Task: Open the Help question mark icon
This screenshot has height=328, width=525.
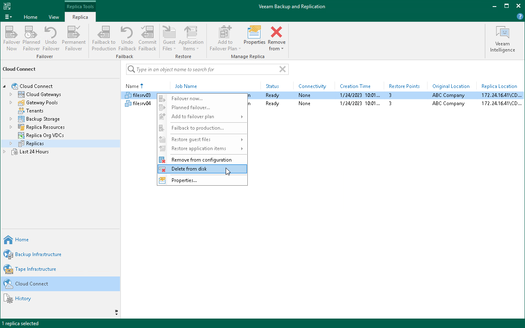Action: point(520,17)
